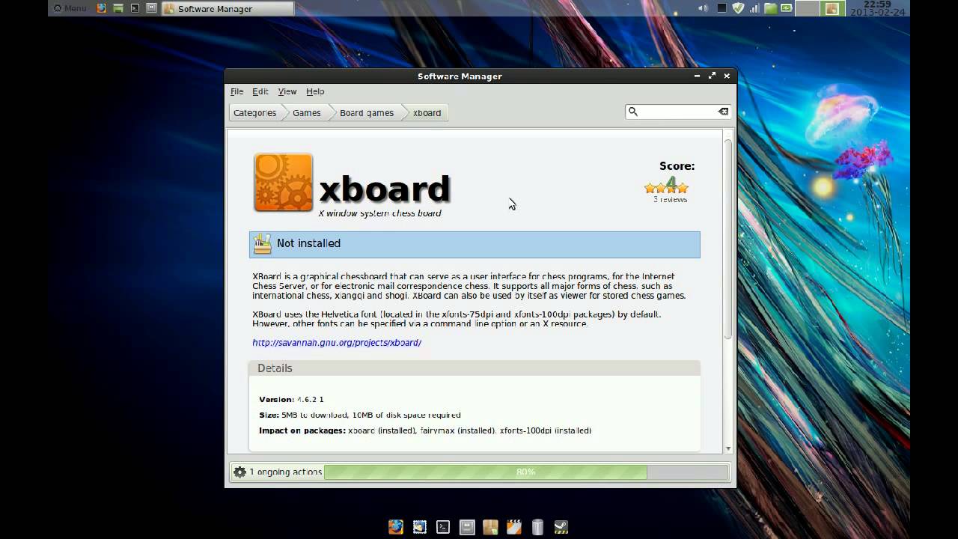Click the "X window system chess board" subtitle
Viewport: 958px width, 539px height.
coord(379,213)
